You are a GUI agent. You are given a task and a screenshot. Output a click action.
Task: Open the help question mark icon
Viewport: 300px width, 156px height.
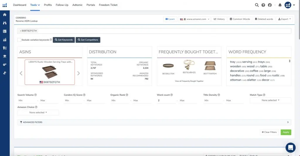(x=263, y=5)
